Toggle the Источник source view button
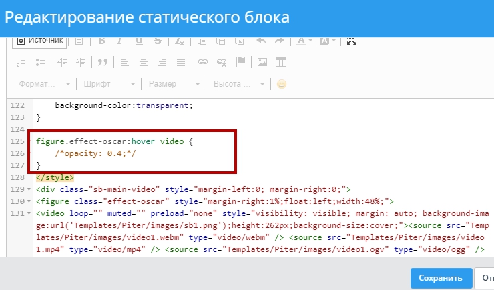 point(40,41)
